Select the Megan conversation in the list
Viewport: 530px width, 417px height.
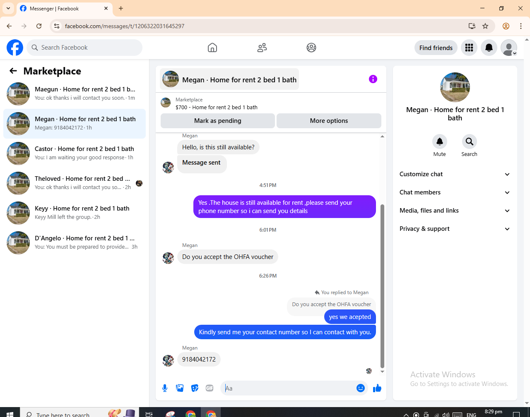click(75, 123)
